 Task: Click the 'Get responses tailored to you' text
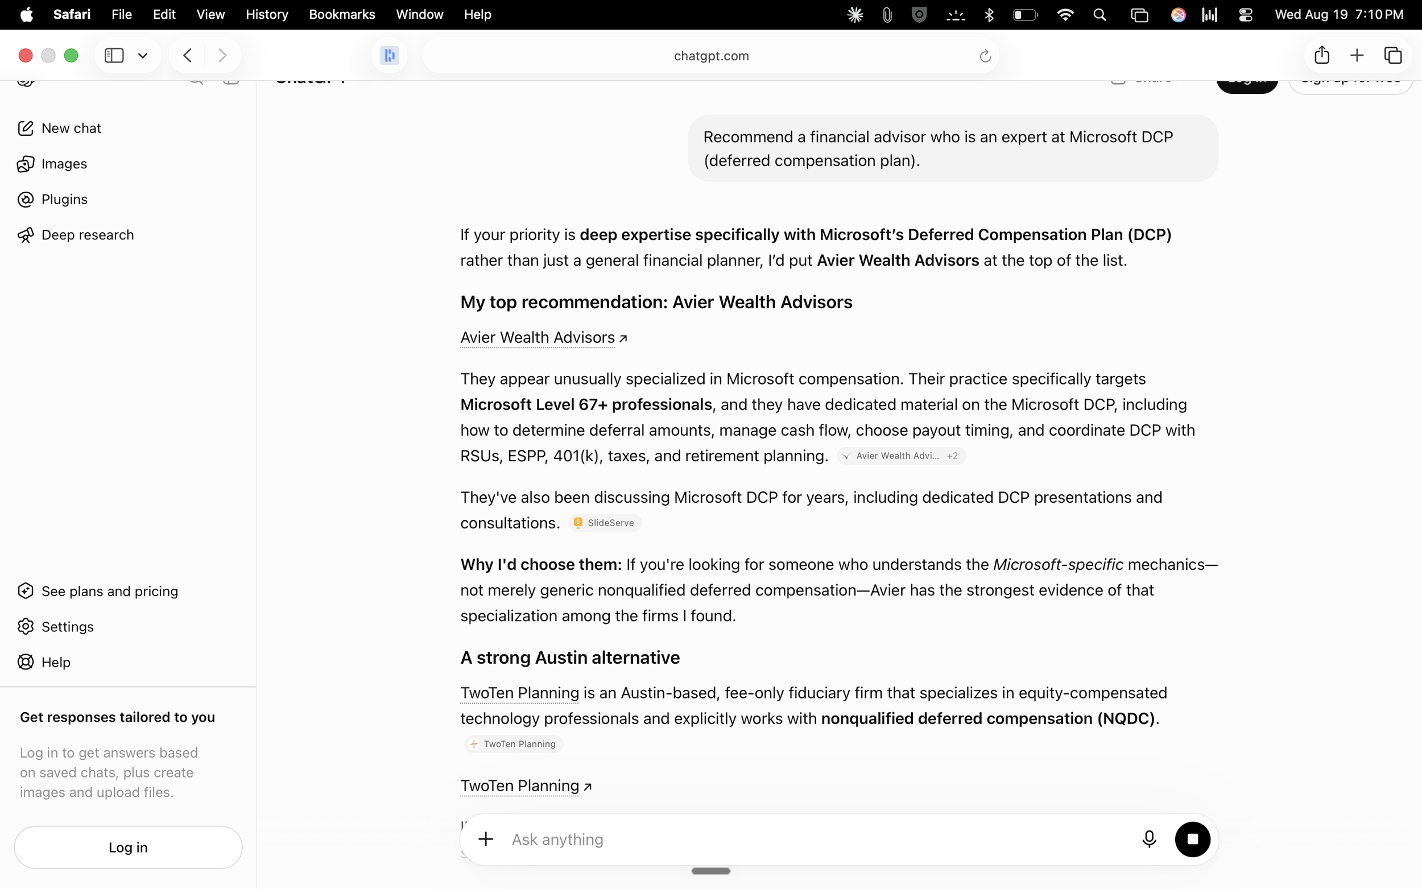click(118, 717)
